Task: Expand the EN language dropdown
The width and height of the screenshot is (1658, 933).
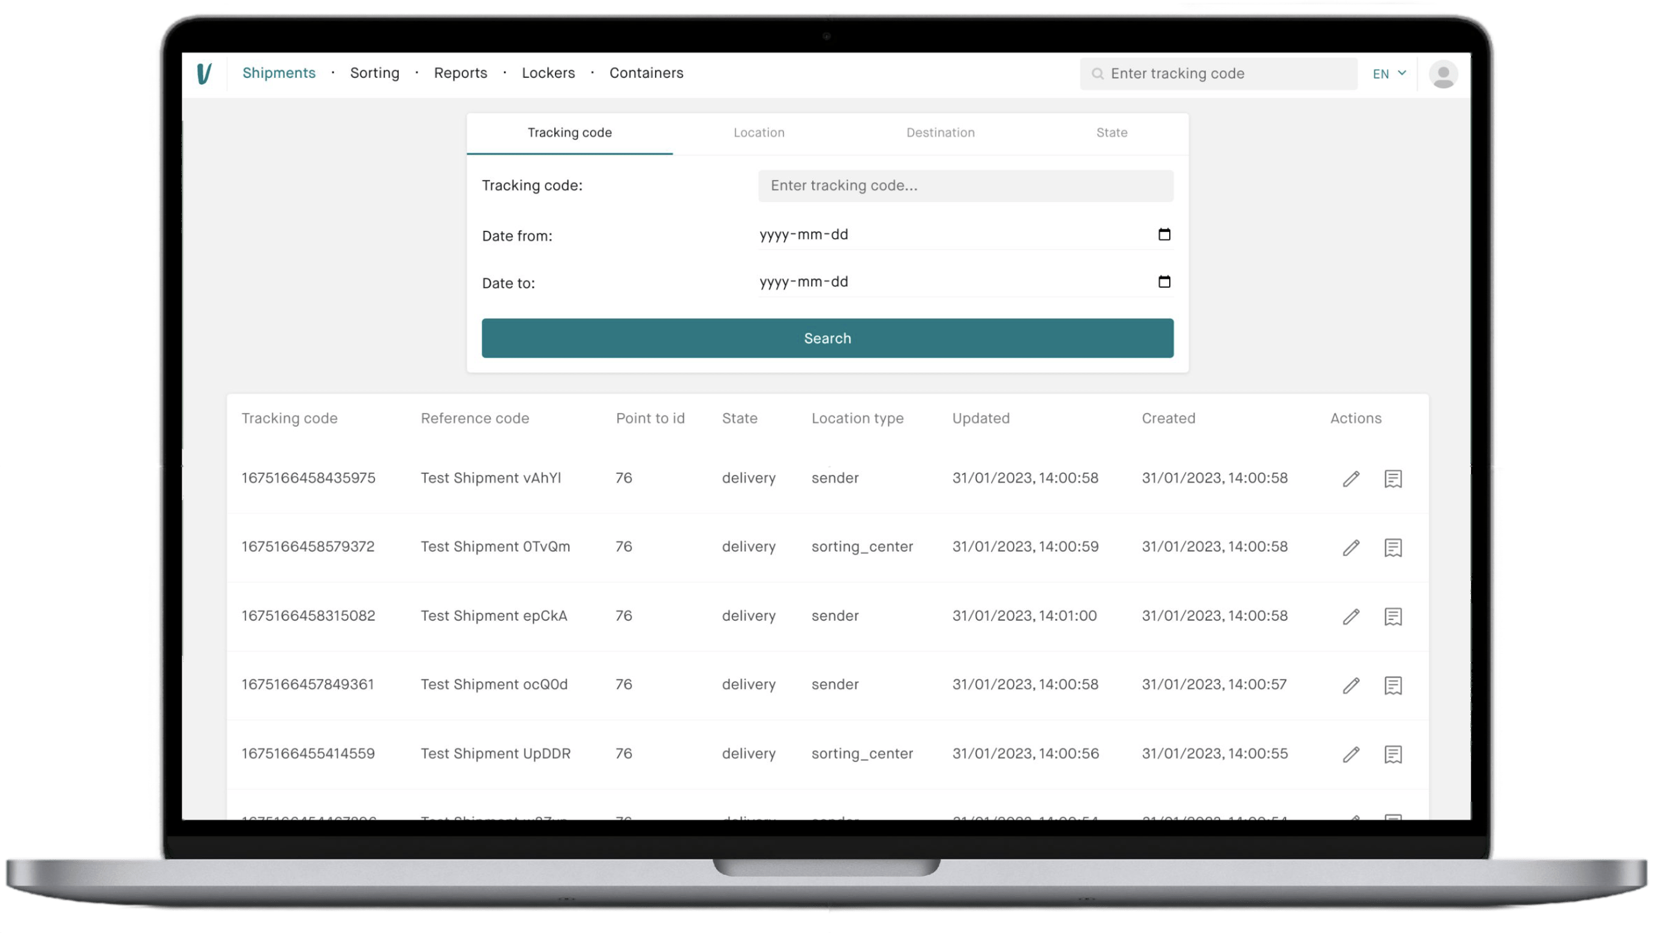Action: [x=1389, y=74]
